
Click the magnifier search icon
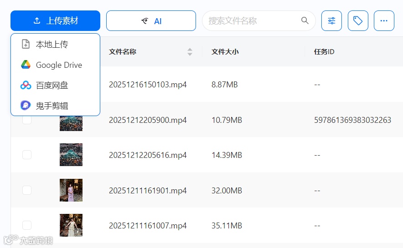pyautogui.click(x=305, y=20)
